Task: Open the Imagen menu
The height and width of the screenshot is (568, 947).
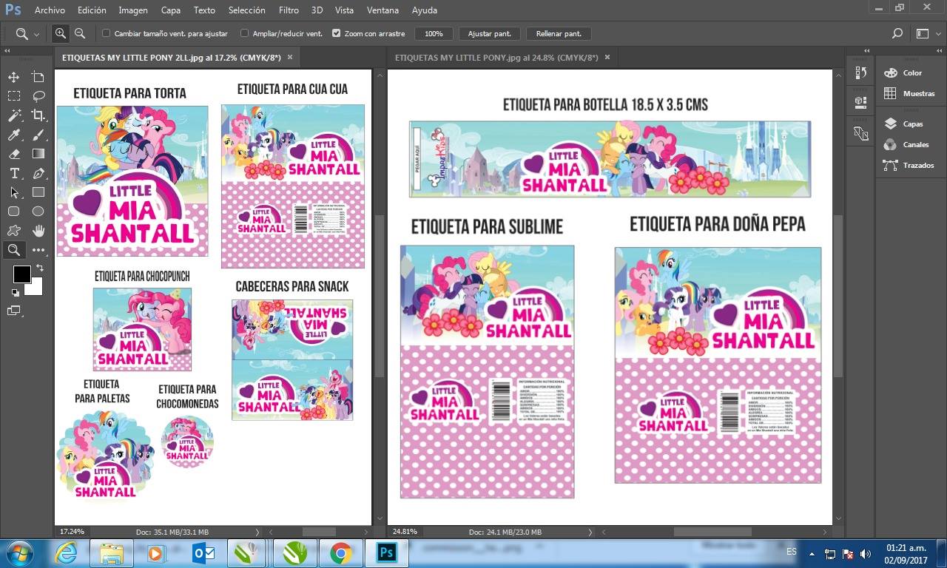Action: pos(133,10)
